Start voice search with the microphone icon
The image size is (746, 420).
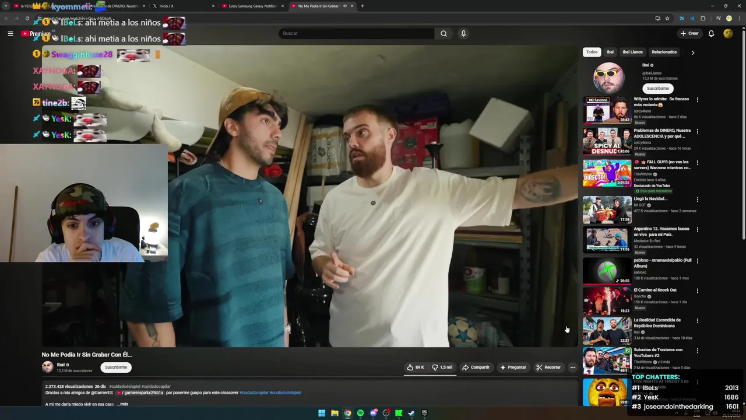pos(463,33)
